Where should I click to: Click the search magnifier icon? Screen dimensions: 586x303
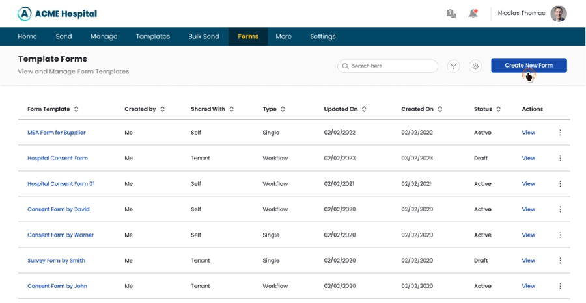[x=345, y=66]
